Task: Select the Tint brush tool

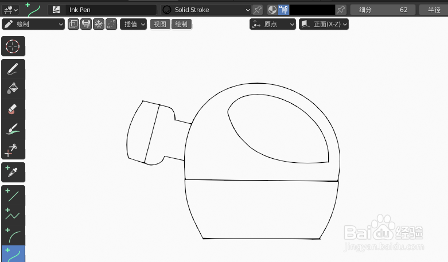Action: pyautogui.click(x=13, y=130)
